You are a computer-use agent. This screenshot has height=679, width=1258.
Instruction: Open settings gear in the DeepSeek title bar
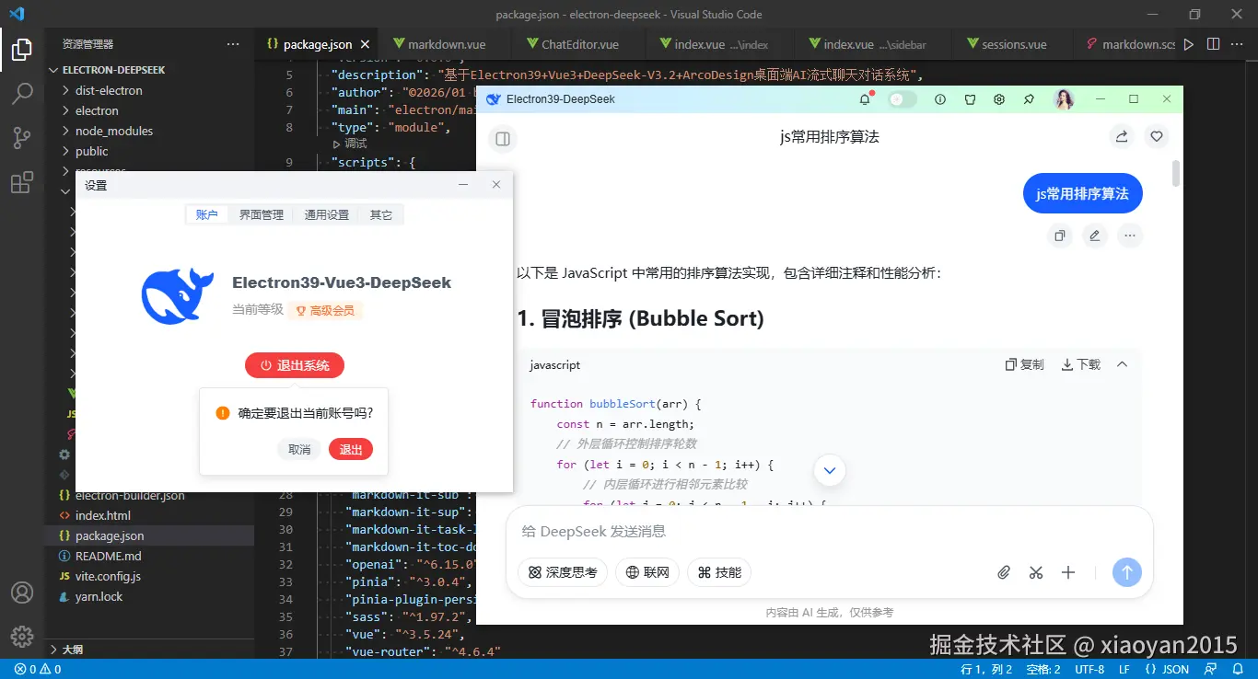(x=998, y=99)
